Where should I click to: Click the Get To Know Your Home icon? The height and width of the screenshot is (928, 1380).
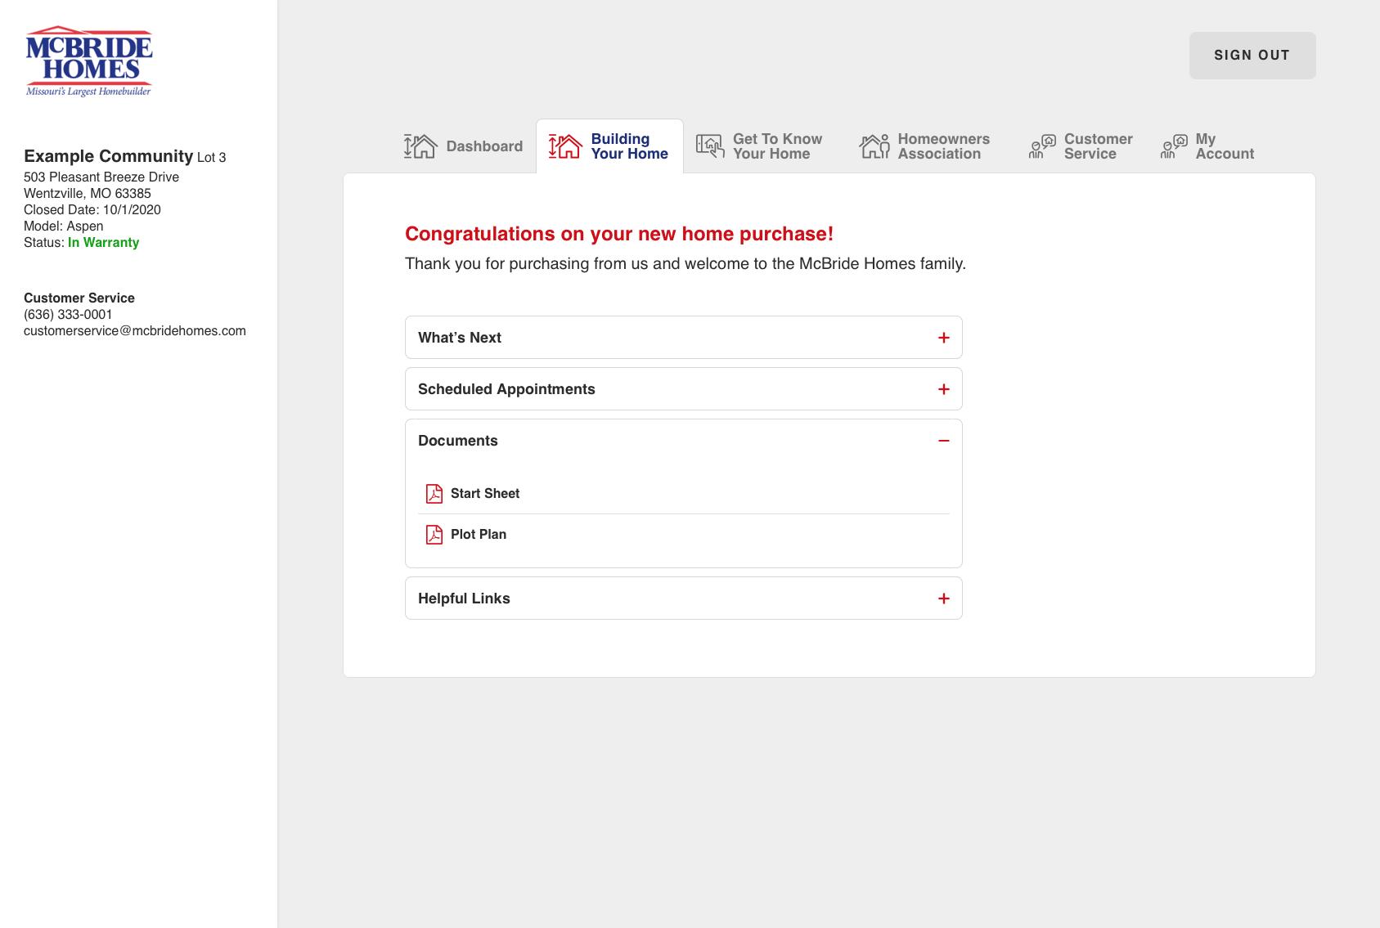pyautogui.click(x=710, y=146)
